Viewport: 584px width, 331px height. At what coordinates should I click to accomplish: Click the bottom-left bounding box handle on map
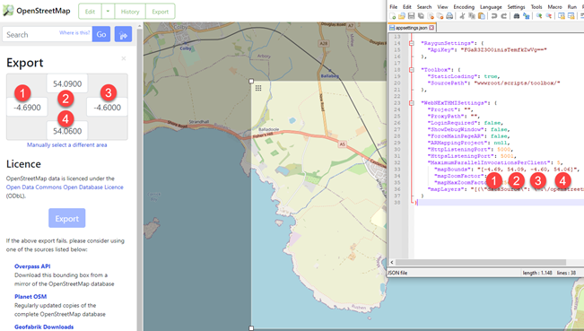click(251, 328)
